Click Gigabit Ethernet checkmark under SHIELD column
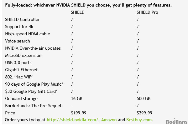Viewport: 188px width, 125px height. click(72, 70)
